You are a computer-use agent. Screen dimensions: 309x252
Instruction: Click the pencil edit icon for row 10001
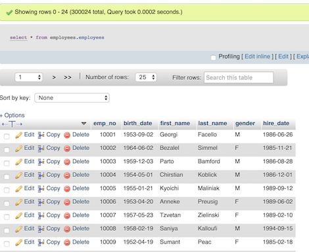pyautogui.click(x=18, y=135)
